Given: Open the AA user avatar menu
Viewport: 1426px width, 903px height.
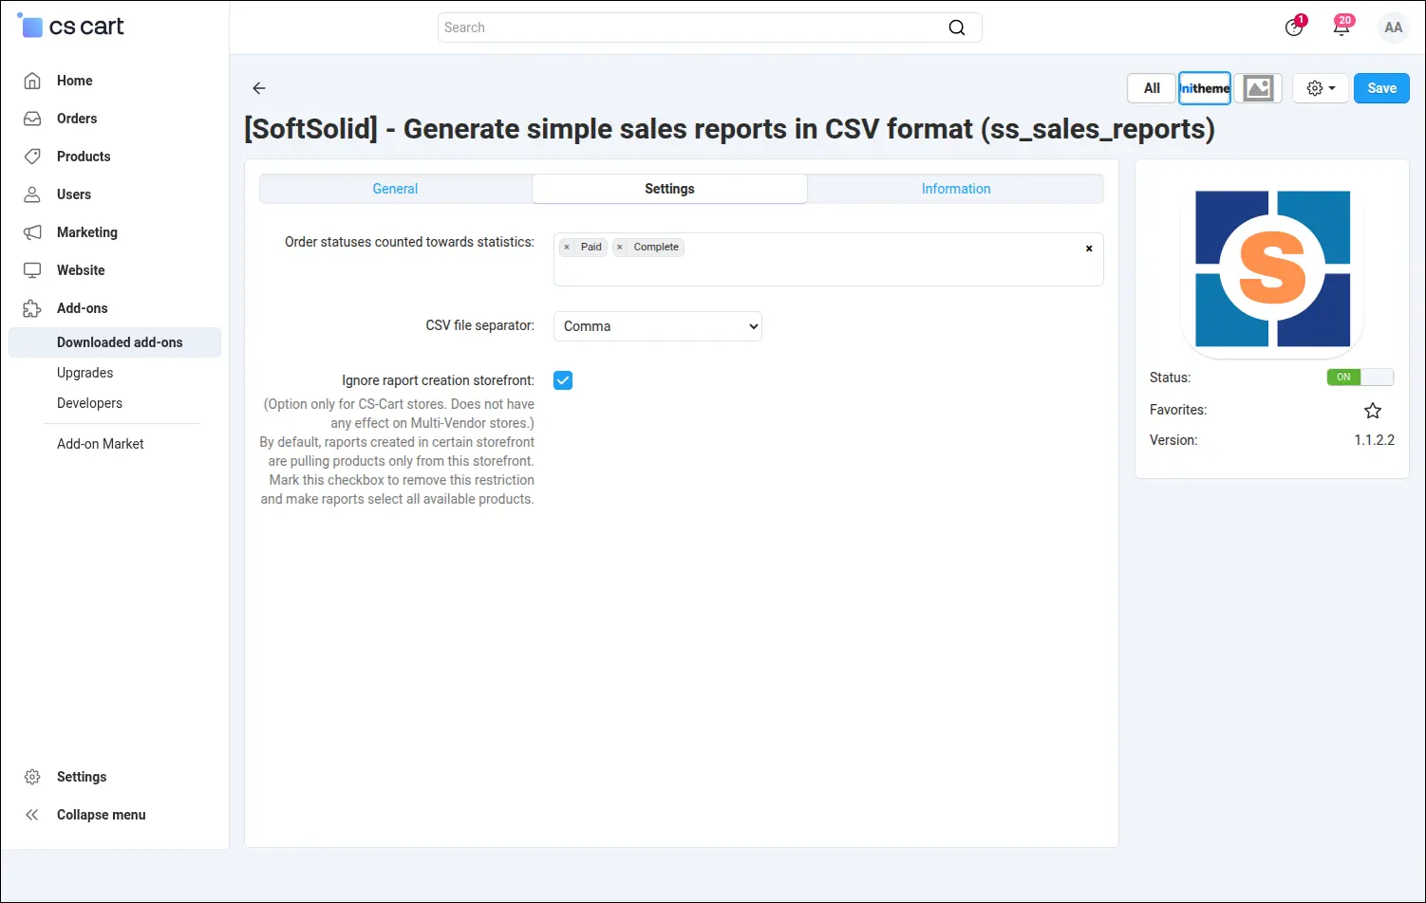Looking at the screenshot, I should tap(1394, 28).
